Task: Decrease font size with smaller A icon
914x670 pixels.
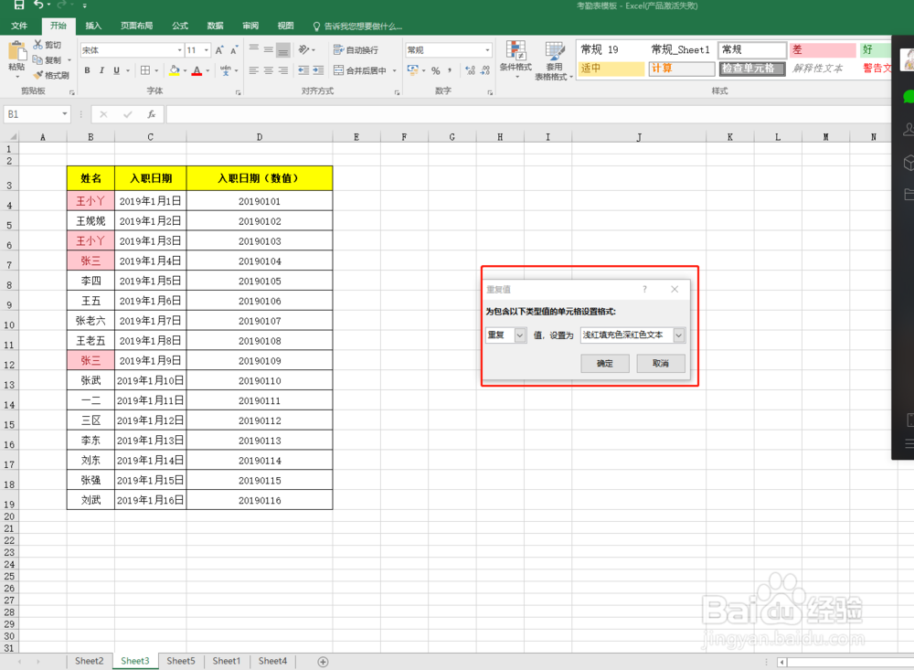Action: [234, 50]
